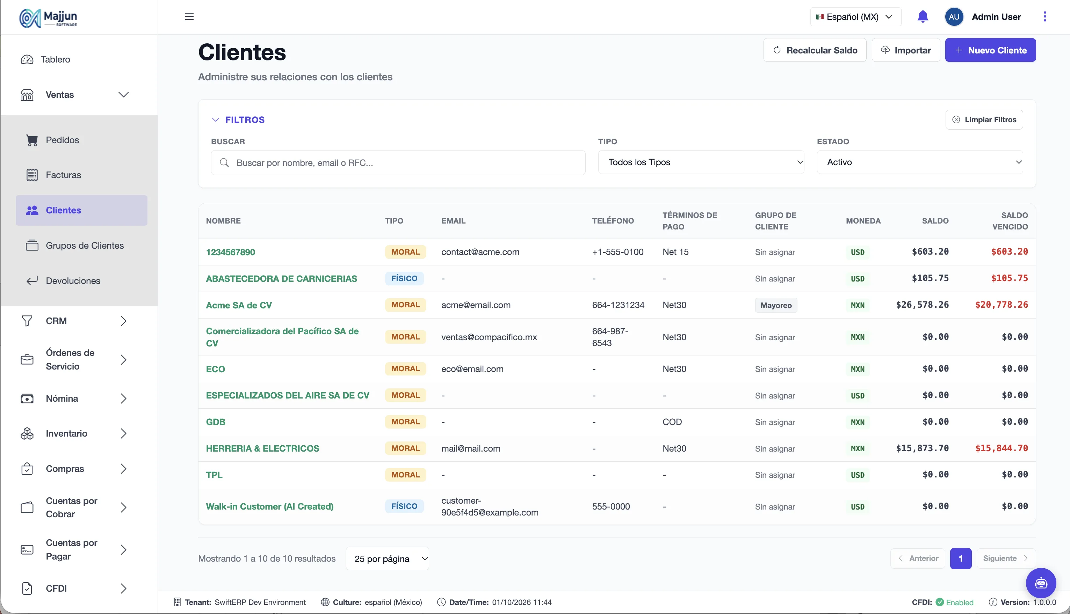Open the three-dot options menu
This screenshot has height=614, width=1070.
(1045, 16)
